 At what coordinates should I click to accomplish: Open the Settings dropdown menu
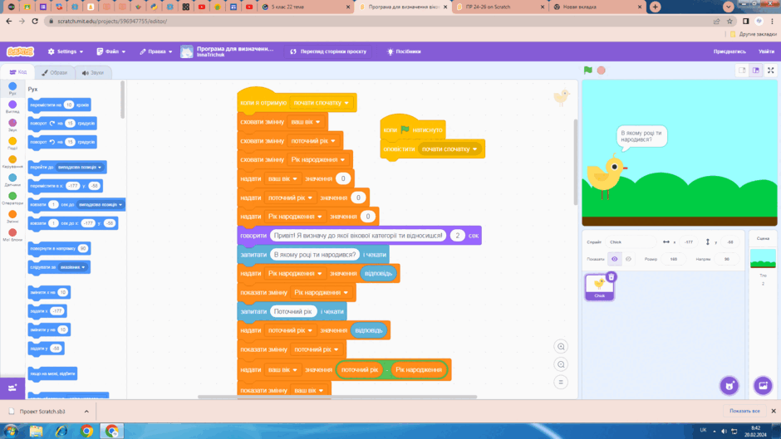(x=66, y=51)
